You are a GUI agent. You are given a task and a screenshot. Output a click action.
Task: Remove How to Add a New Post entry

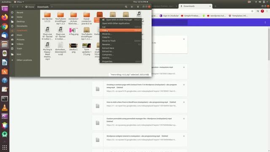pyautogui.click(x=184, y=102)
